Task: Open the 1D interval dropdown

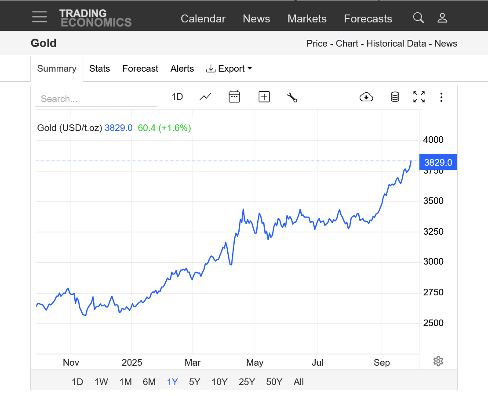Action: [177, 97]
